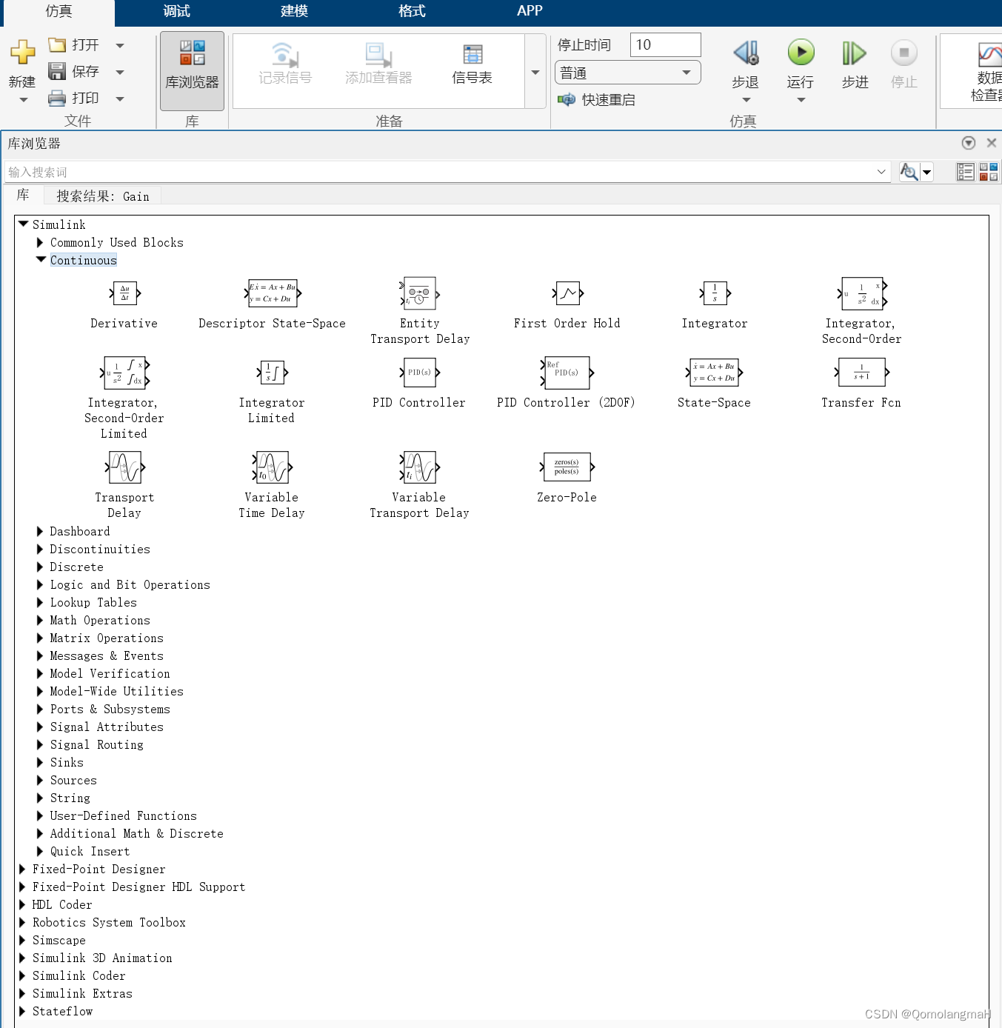Expand the Commonly Used Blocks node
This screenshot has width=1002, height=1028.
point(40,242)
